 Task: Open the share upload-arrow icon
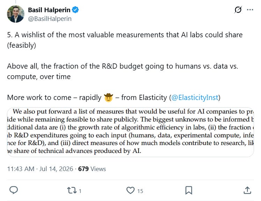point(247,190)
